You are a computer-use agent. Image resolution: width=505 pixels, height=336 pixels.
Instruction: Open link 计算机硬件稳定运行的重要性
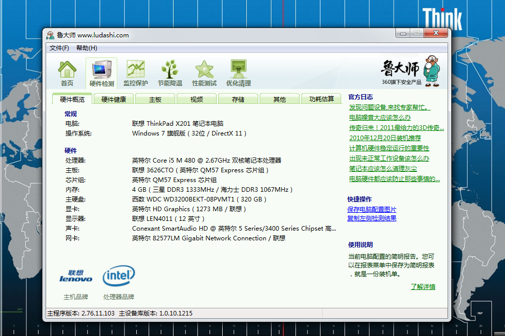click(389, 148)
